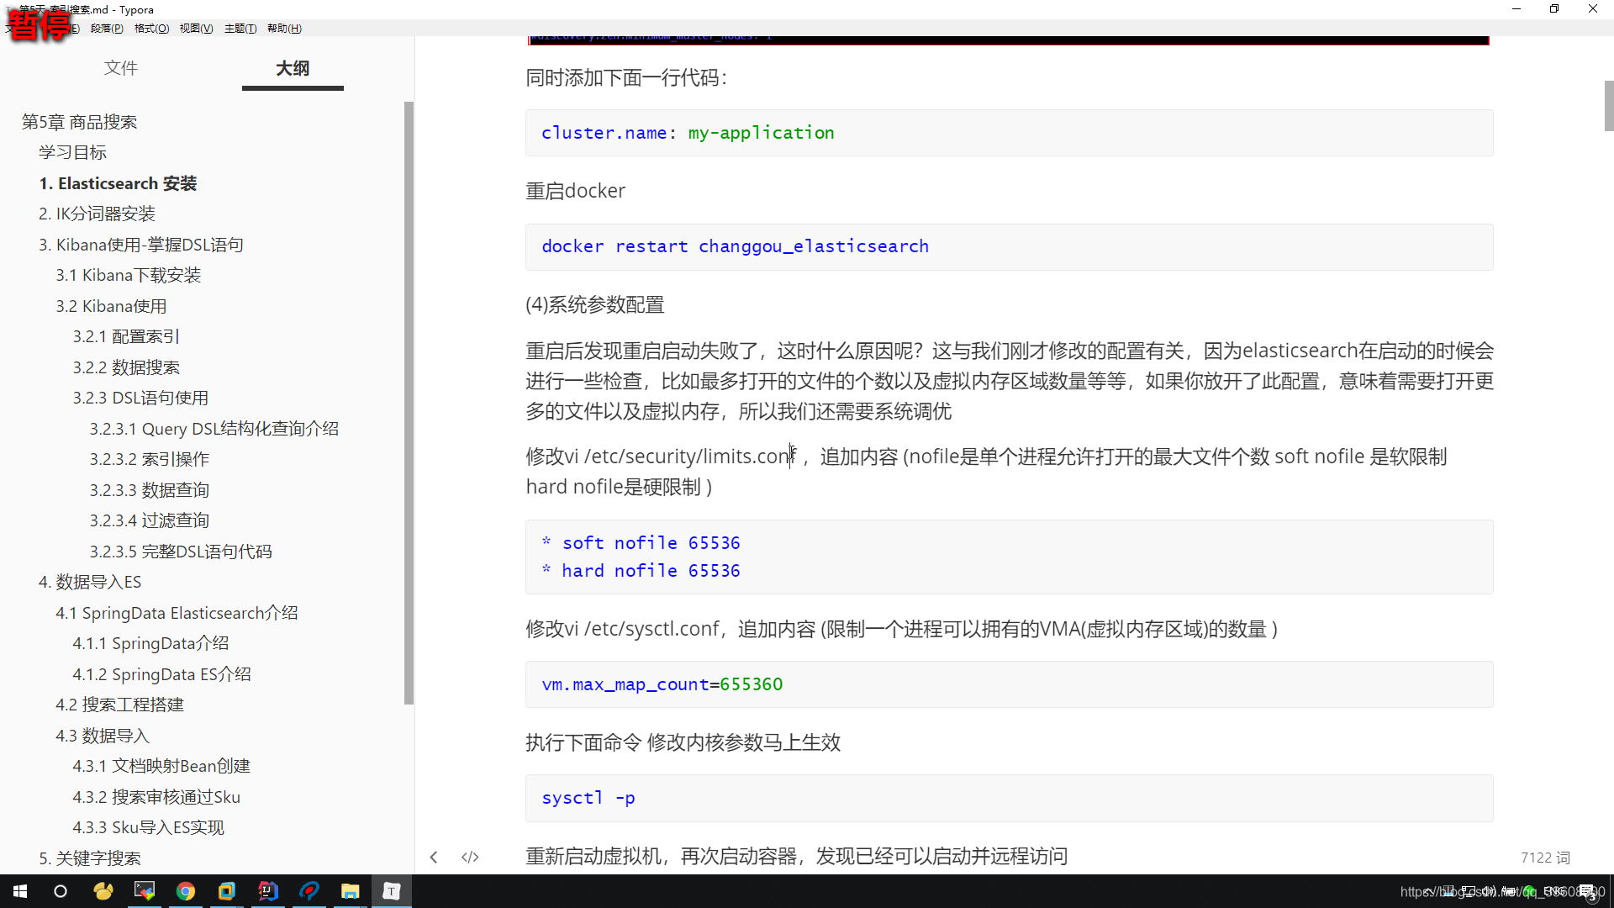Click the docker restart changgou_elasticsearch code
Image resolution: width=1614 pixels, height=908 pixels.
pos(735,246)
